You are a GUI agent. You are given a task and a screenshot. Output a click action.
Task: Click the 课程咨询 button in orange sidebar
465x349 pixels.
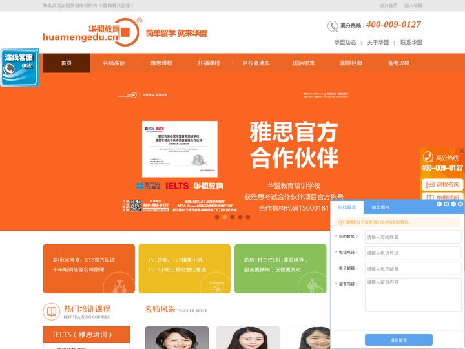(x=443, y=185)
